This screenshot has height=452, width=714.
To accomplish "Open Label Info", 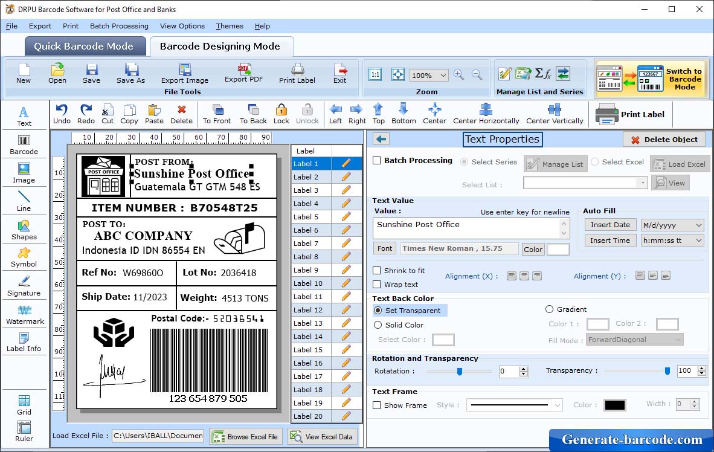I will pos(24,342).
